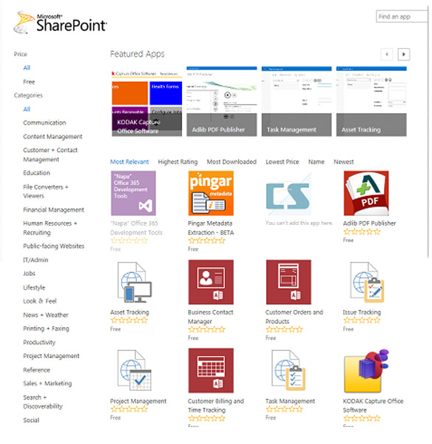Filter by File Converters + Viewers category
This screenshot has height=444, width=432.
46,192
